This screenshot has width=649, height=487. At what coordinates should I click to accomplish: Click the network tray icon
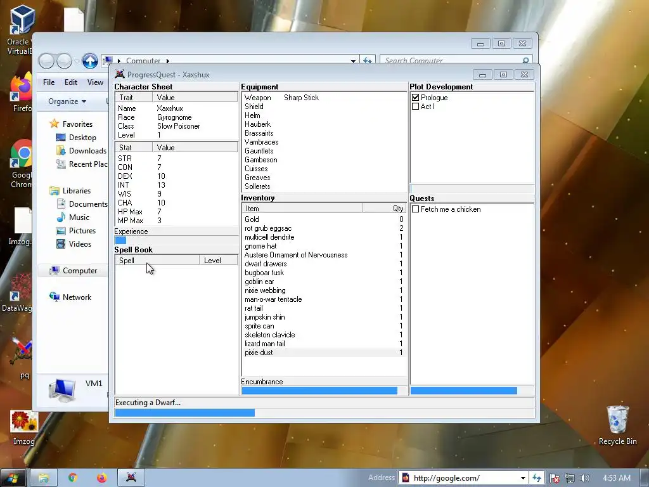click(x=570, y=478)
